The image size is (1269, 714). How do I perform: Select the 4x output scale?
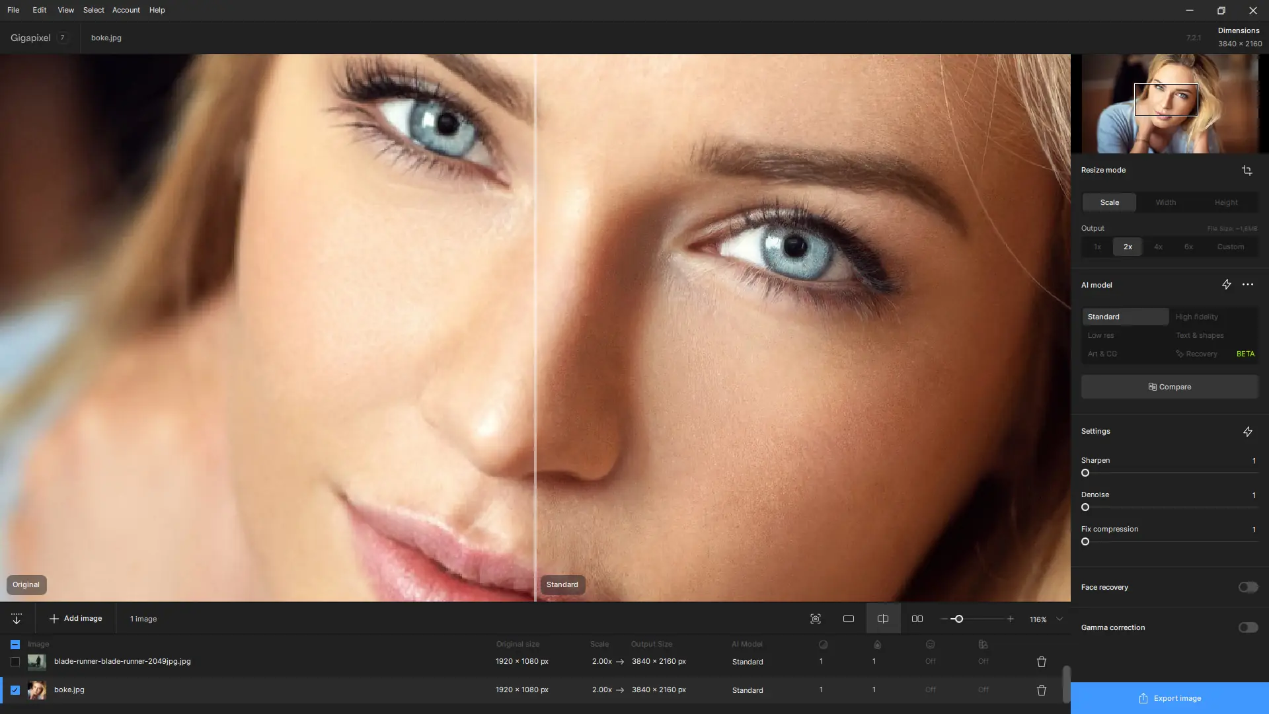coord(1158,247)
